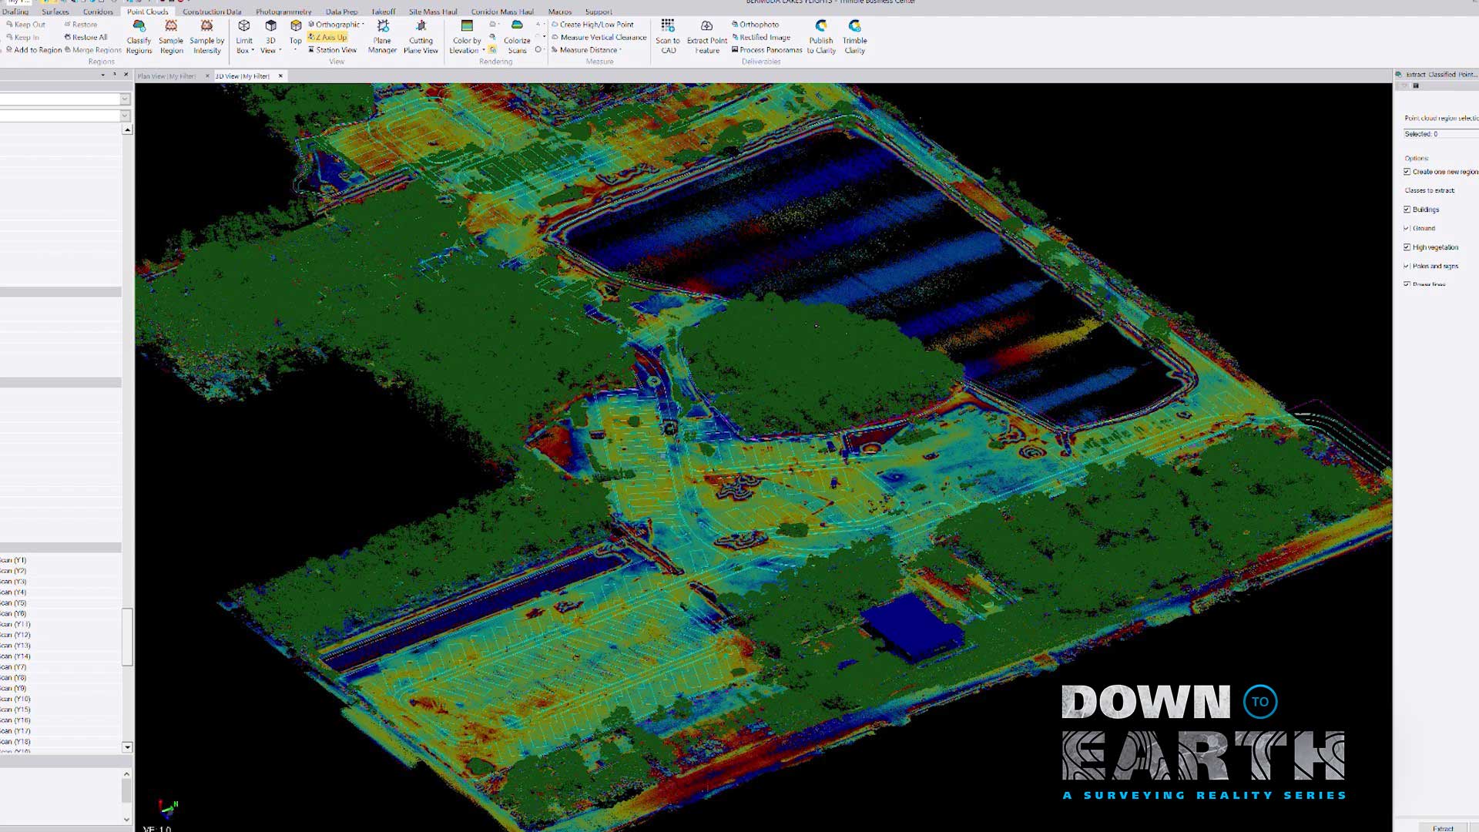Open the Site Mass Haul tab
This screenshot has width=1479, height=832.
pyautogui.click(x=433, y=12)
